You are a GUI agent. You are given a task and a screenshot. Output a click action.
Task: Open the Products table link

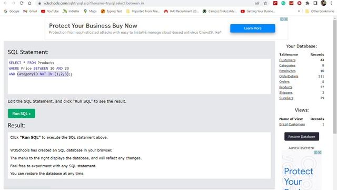[x=285, y=87]
